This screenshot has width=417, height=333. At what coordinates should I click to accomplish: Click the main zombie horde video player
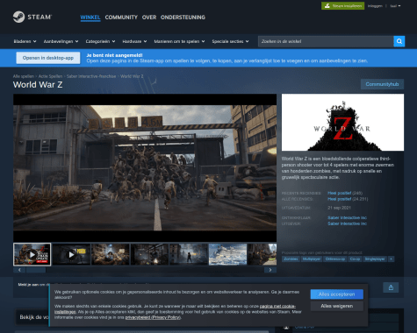pos(145,167)
